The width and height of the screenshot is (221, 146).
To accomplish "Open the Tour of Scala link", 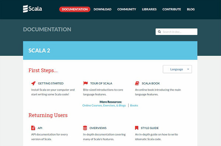I will tap(101, 83).
